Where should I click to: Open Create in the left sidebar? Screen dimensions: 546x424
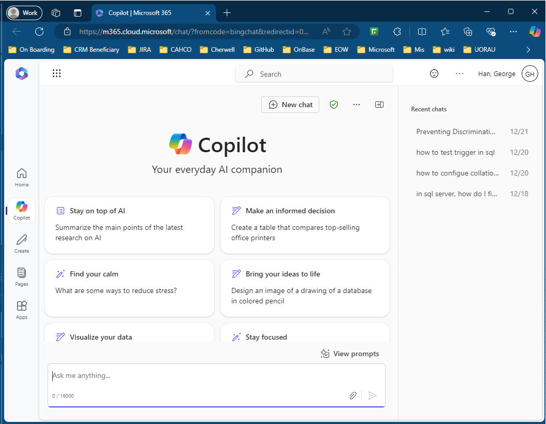coord(22,244)
